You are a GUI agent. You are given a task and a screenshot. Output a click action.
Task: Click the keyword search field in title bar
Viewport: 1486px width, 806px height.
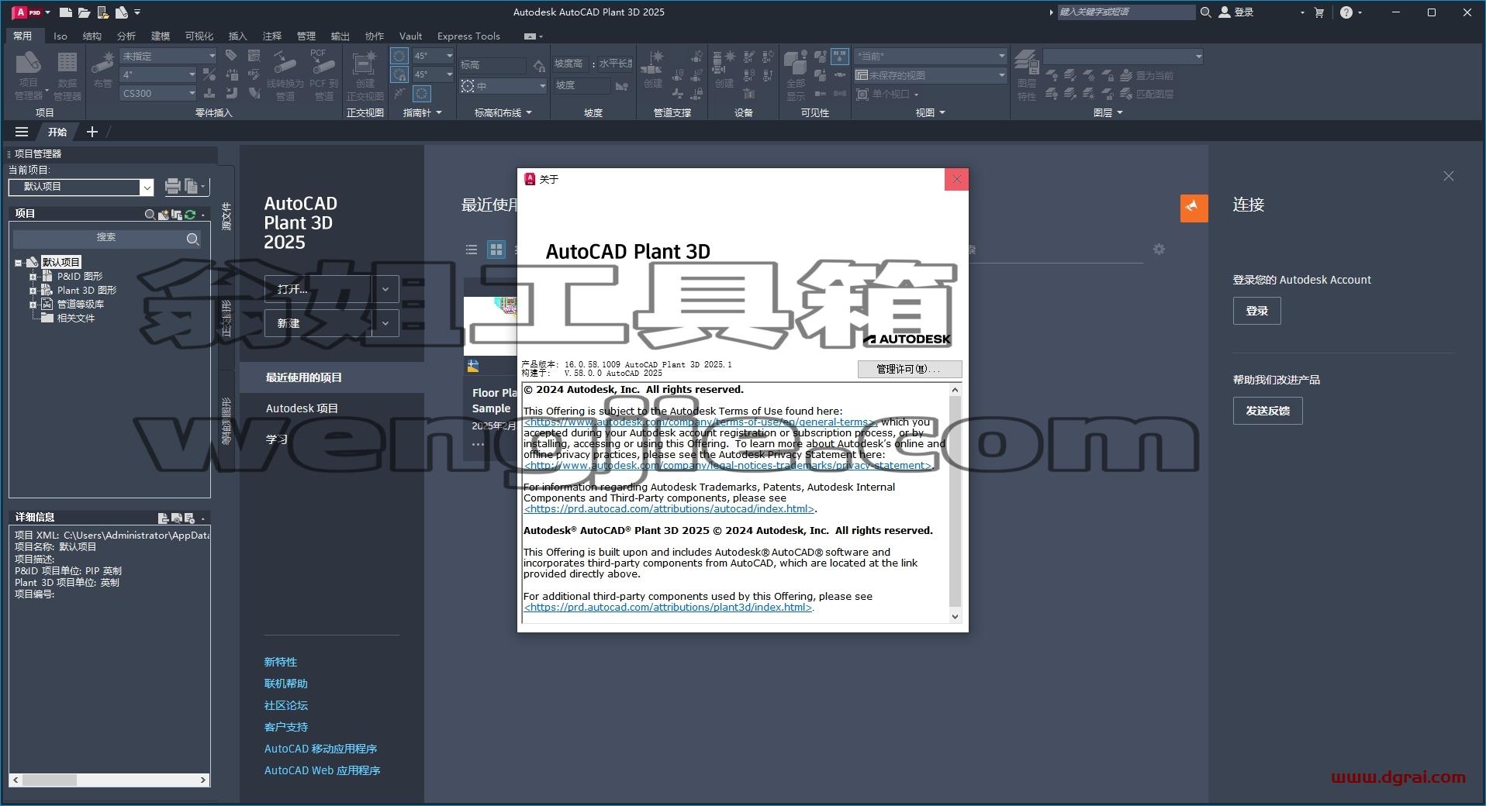pos(1126,12)
